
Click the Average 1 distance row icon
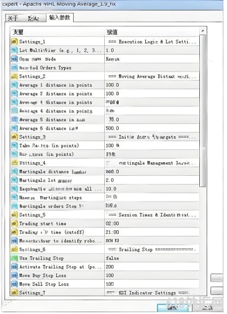[14, 85]
